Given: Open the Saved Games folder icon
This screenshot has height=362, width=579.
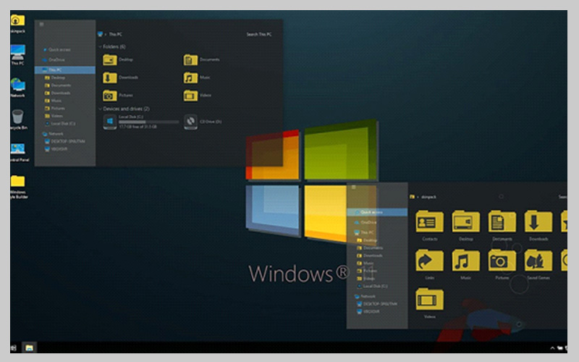Looking at the screenshot, I should tap(538, 261).
